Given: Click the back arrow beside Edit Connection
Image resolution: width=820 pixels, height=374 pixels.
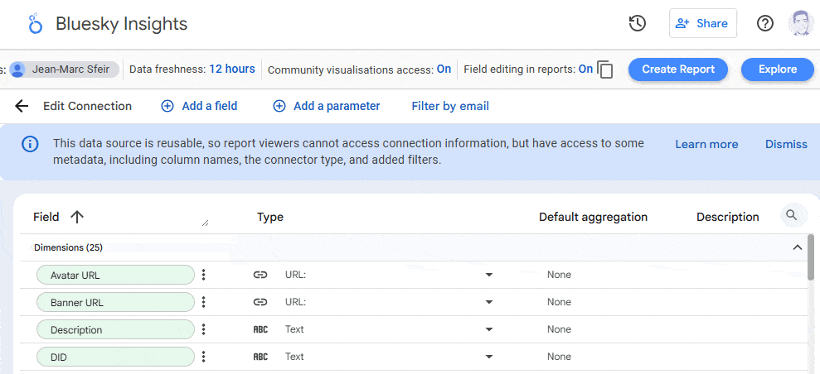Looking at the screenshot, I should [x=22, y=107].
